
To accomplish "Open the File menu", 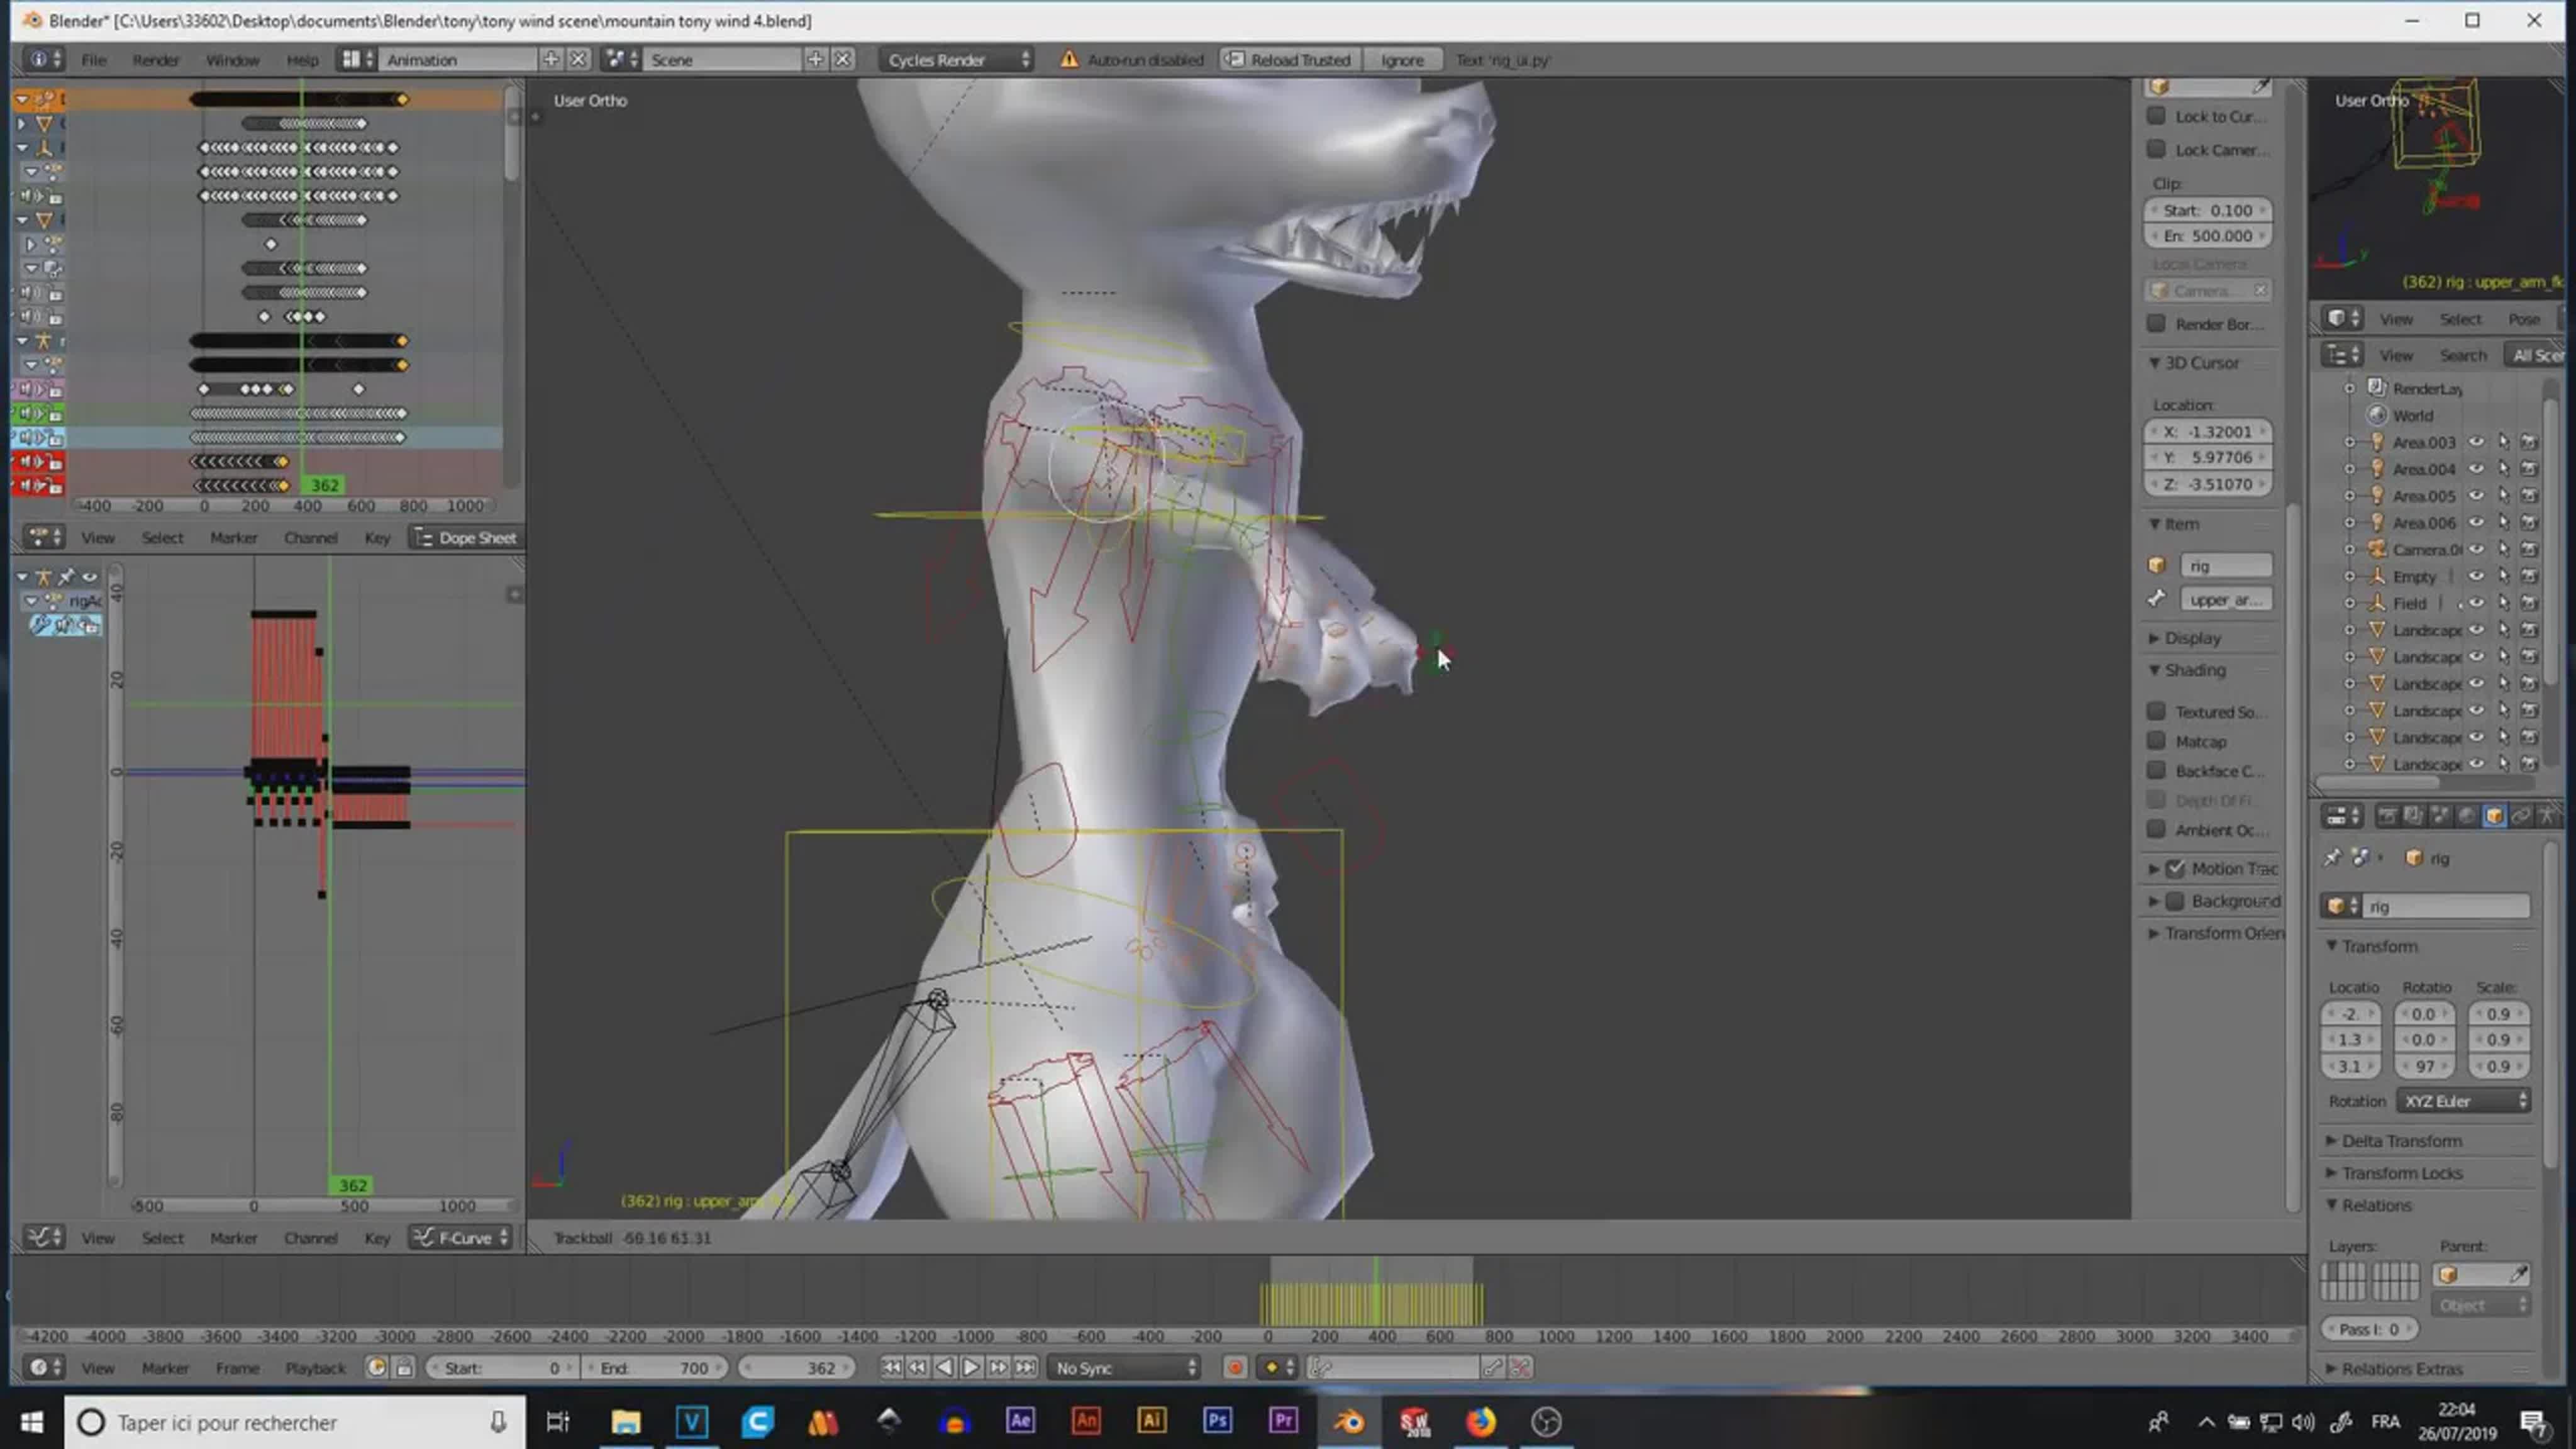I will click(x=94, y=60).
